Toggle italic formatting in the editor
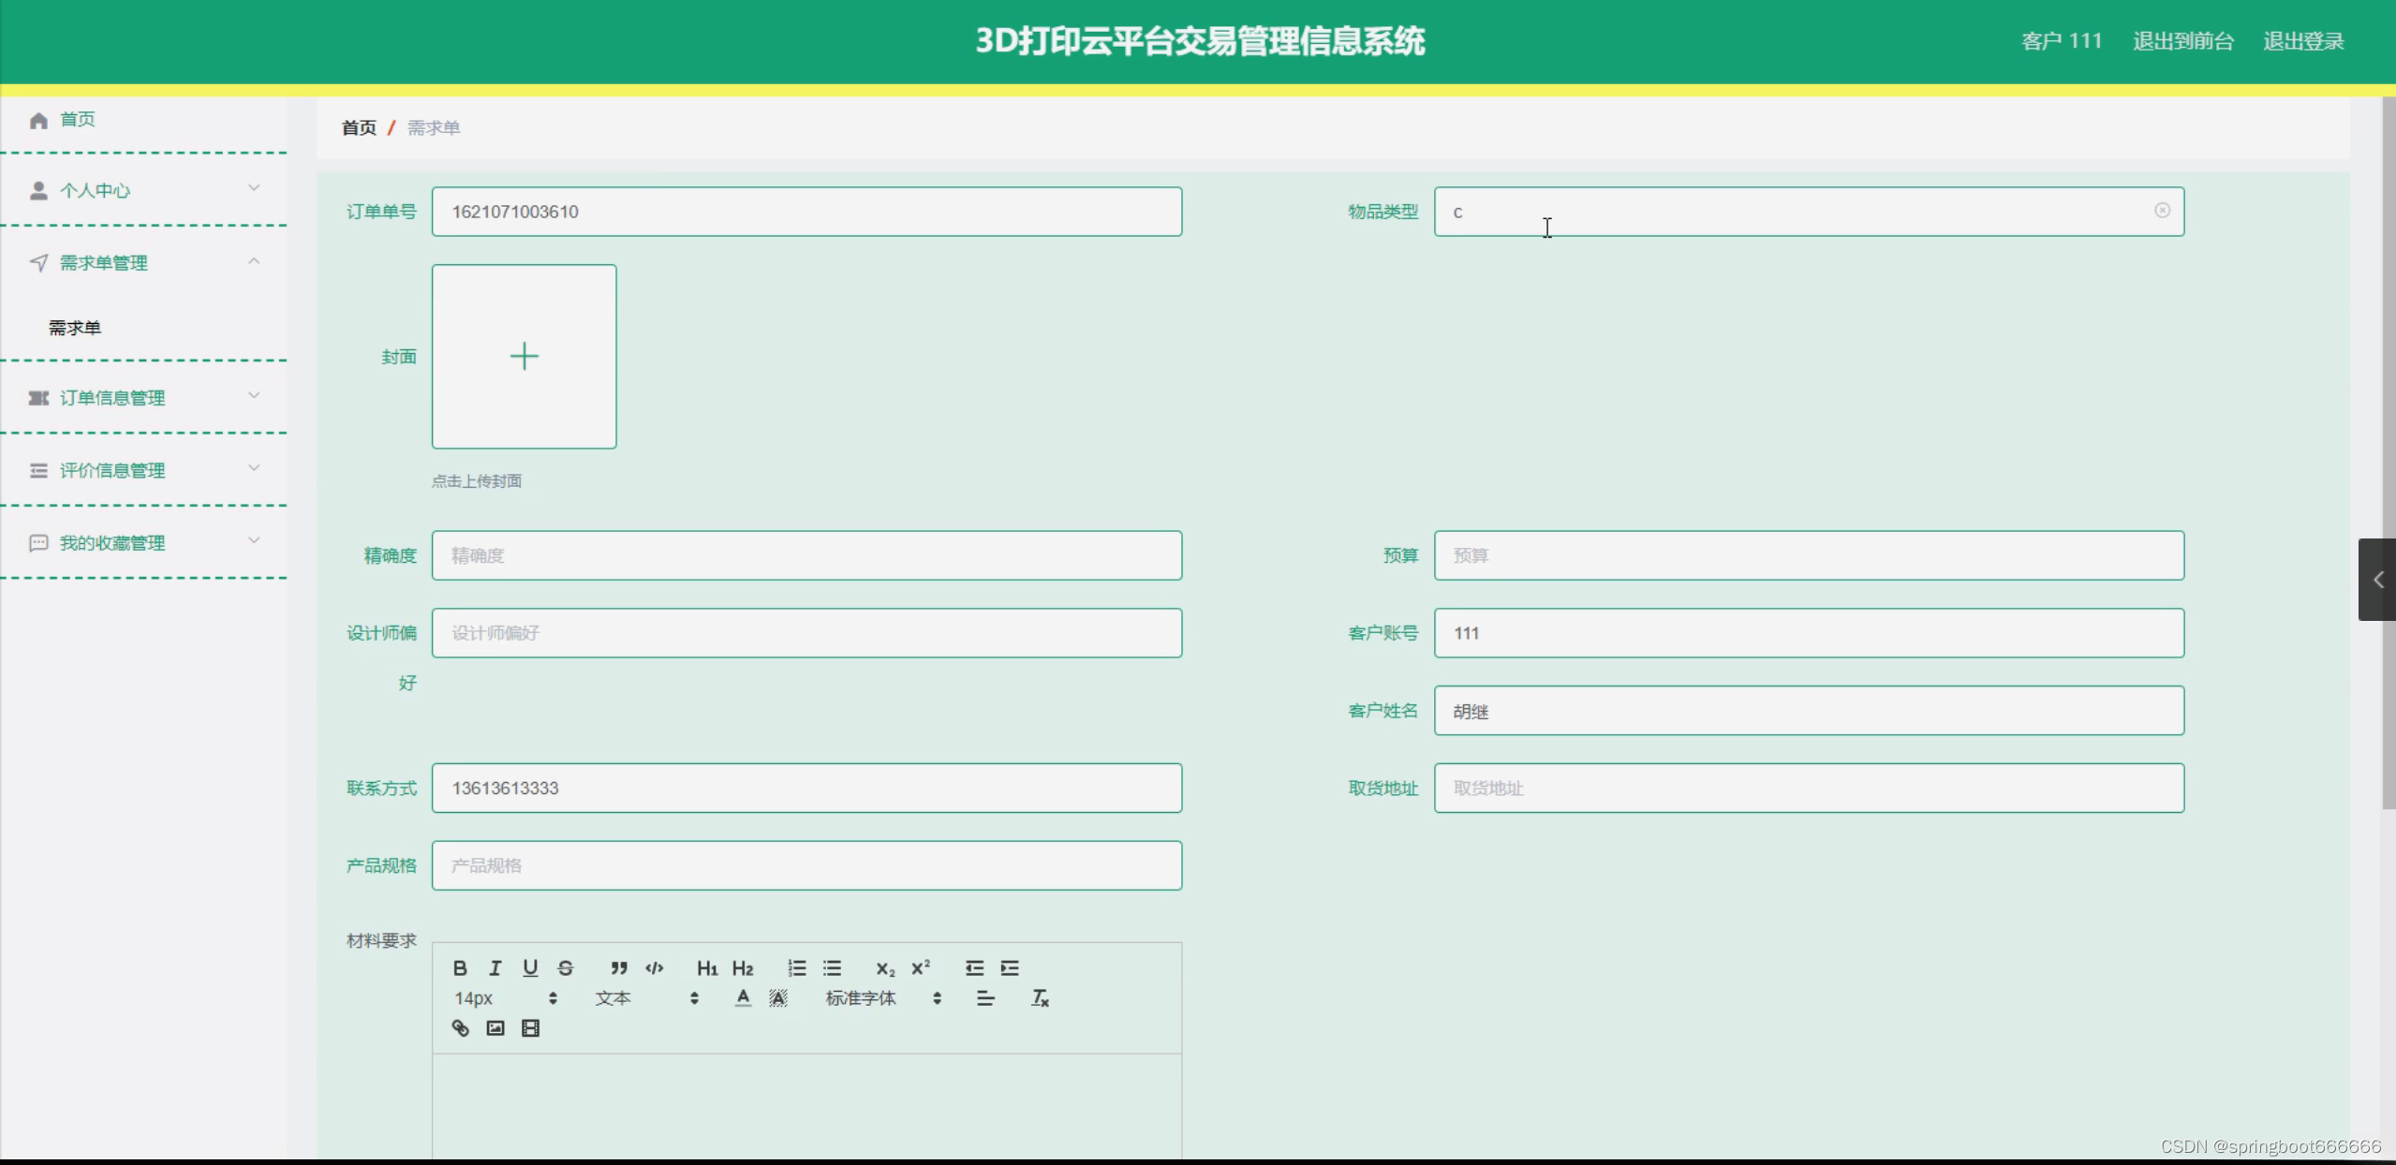The height and width of the screenshot is (1165, 2396). tap(495, 967)
